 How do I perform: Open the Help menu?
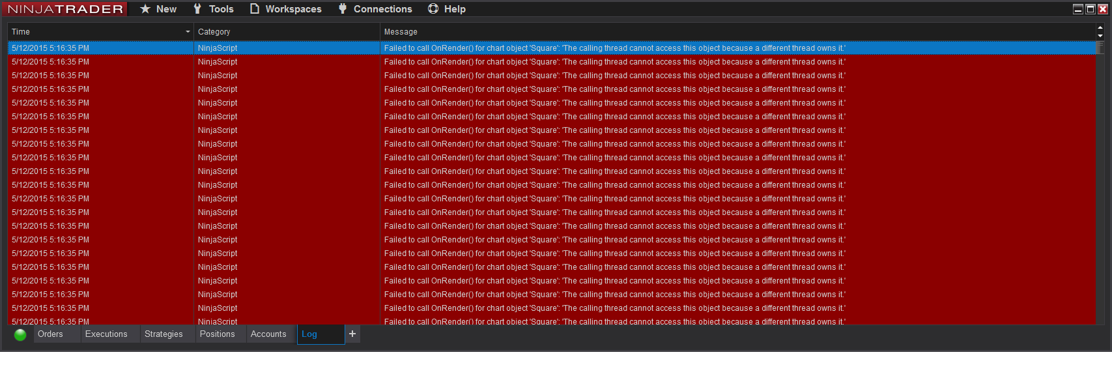coord(447,9)
